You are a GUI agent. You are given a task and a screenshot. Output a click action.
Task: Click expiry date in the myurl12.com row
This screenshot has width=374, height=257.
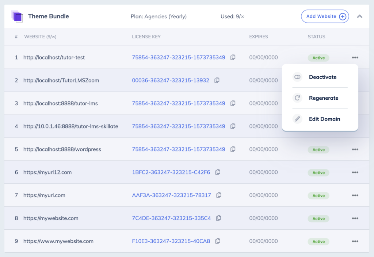pyautogui.click(x=263, y=172)
